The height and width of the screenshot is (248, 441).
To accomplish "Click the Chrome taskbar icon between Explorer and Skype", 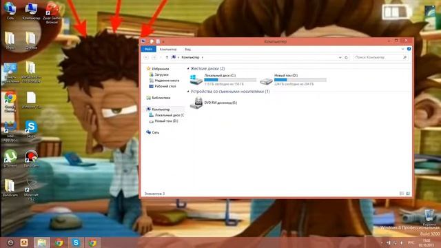I will click(x=59, y=242).
